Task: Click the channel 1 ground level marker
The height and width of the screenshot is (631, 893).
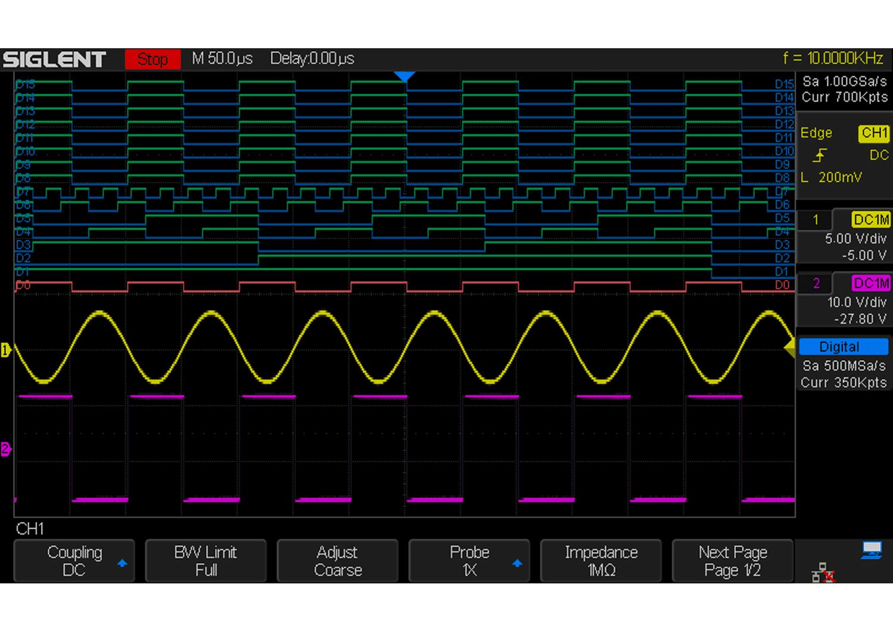Action: pos(6,350)
